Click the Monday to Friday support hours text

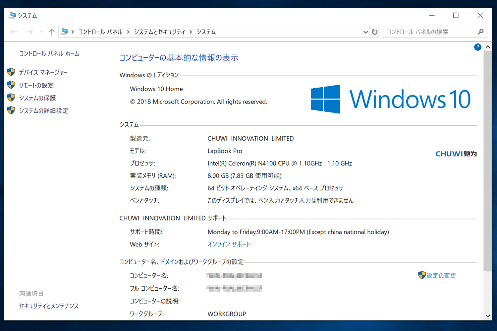pos(298,232)
